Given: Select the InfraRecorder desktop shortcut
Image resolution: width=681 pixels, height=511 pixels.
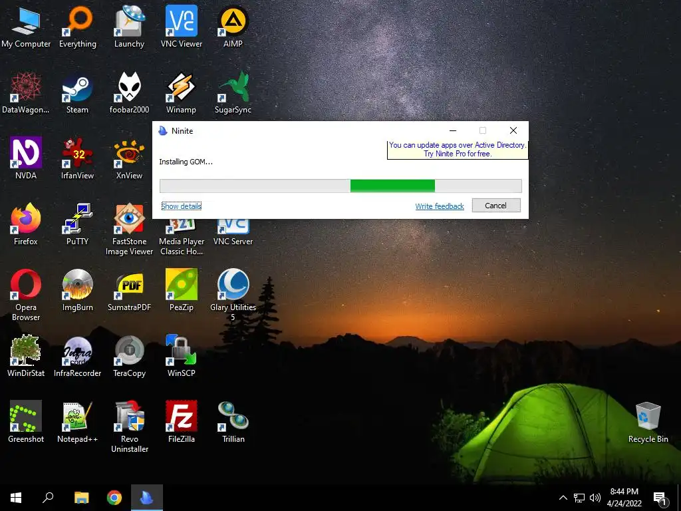Looking at the screenshot, I should 77,357.
